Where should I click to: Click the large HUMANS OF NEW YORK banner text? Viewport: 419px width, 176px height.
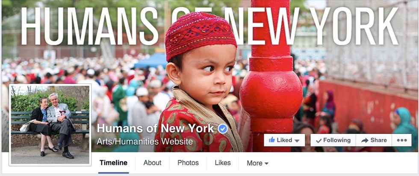coord(209,26)
